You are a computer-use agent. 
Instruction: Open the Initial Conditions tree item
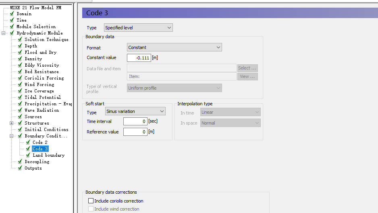[46, 129]
